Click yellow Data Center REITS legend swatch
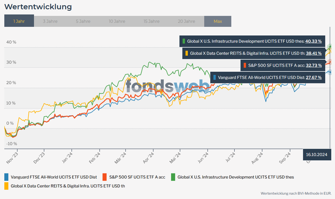 tap(7, 185)
